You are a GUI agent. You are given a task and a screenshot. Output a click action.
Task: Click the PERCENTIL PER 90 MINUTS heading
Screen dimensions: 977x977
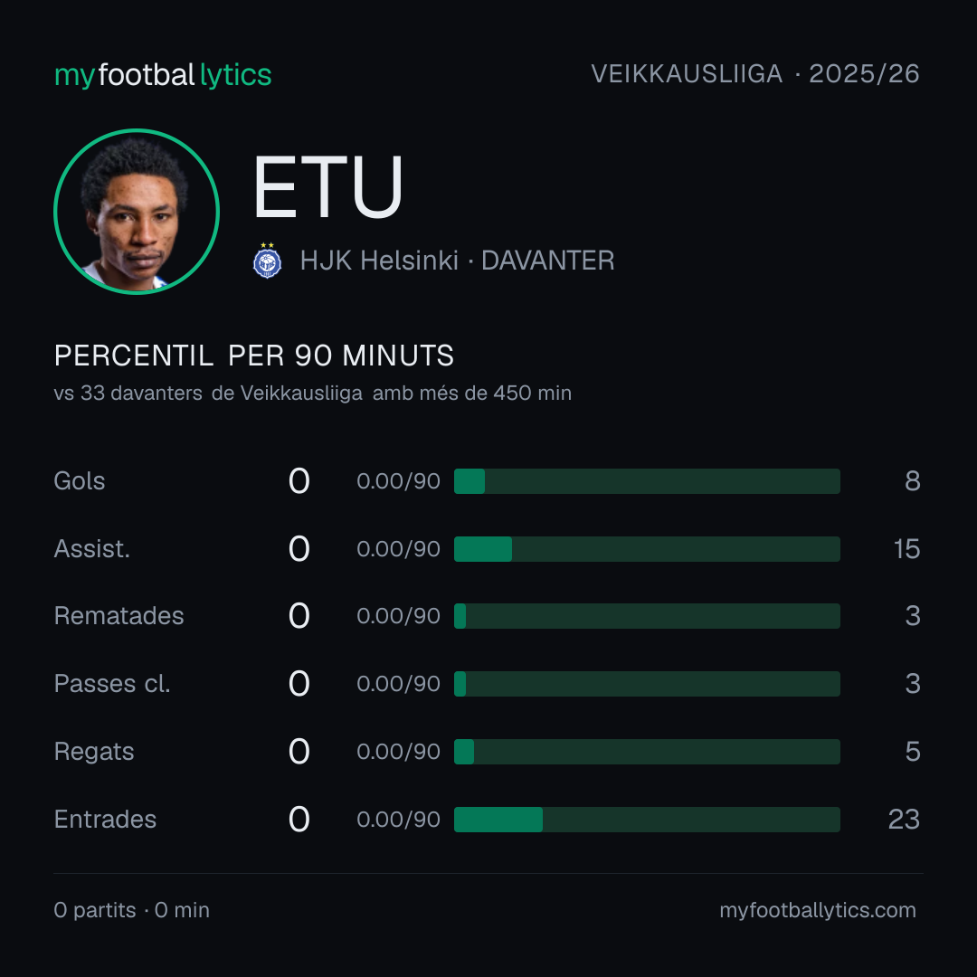pyautogui.click(x=253, y=356)
